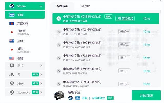The image size is (164, 103).
Task: Click the AI智能模式 link in bottom bar
Action: 98,98
